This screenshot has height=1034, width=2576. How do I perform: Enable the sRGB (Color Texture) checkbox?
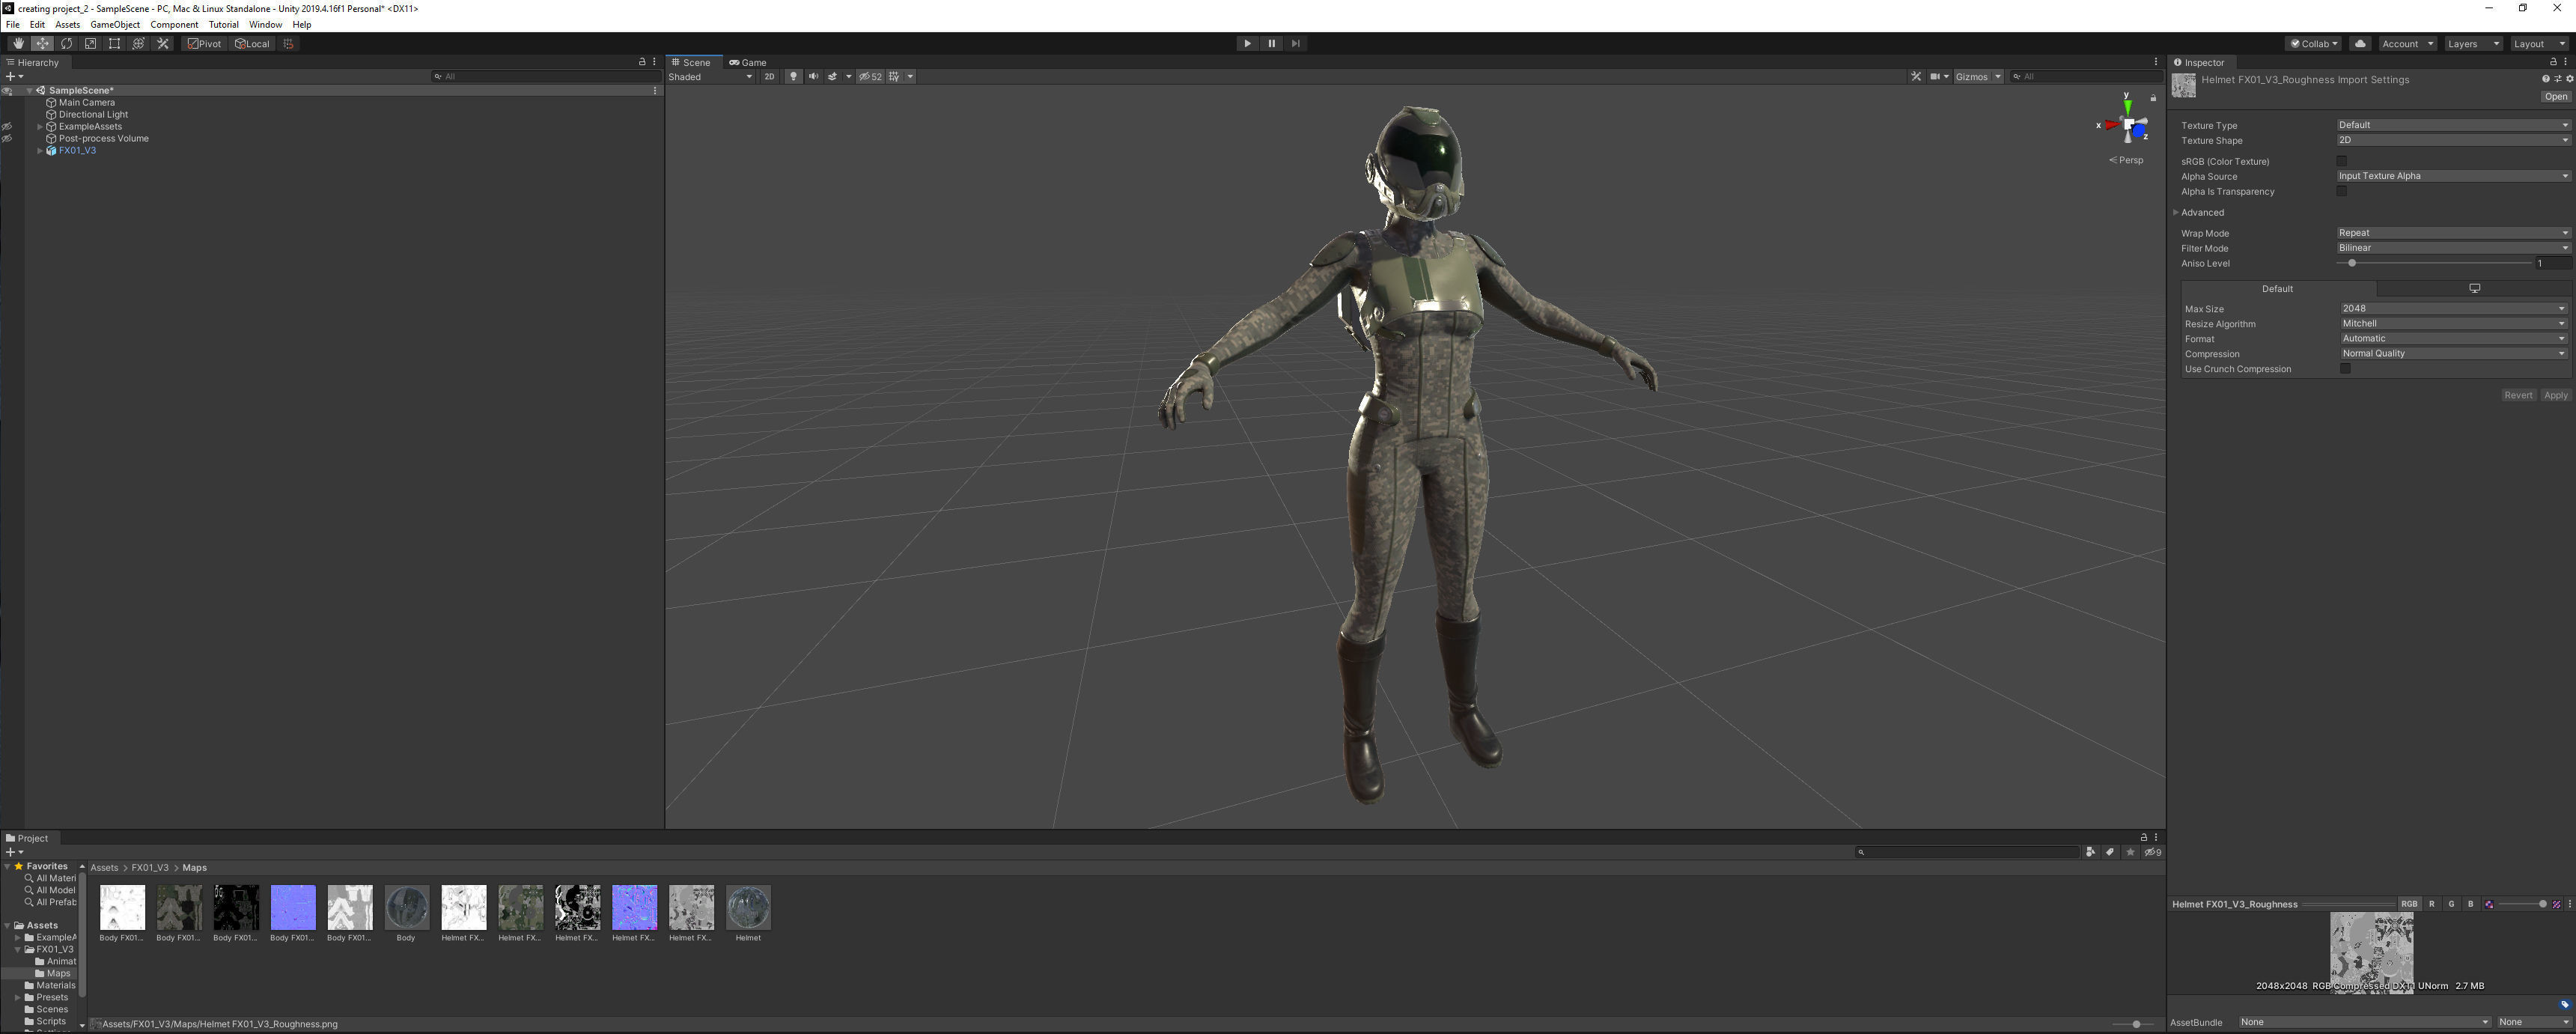click(x=2341, y=161)
